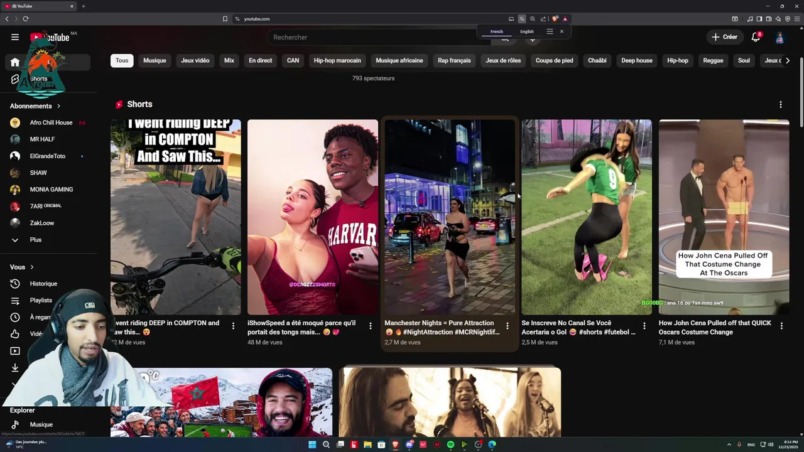Open the YouTube hamburger guide menu
Image resolution: width=804 pixels, height=452 pixels.
[14, 37]
